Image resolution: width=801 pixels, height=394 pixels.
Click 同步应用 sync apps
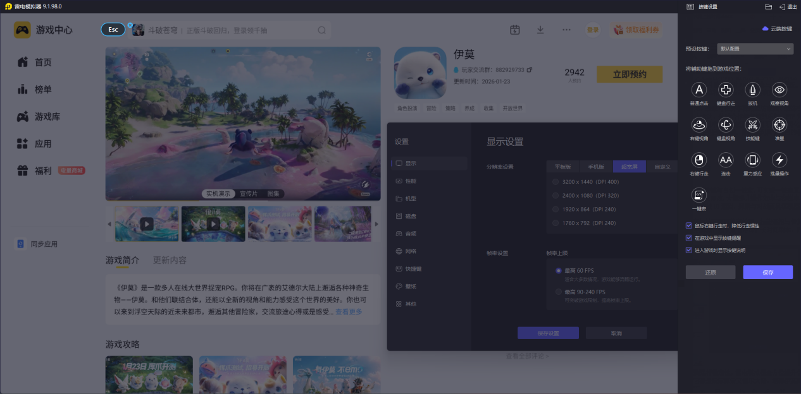click(37, 244)
